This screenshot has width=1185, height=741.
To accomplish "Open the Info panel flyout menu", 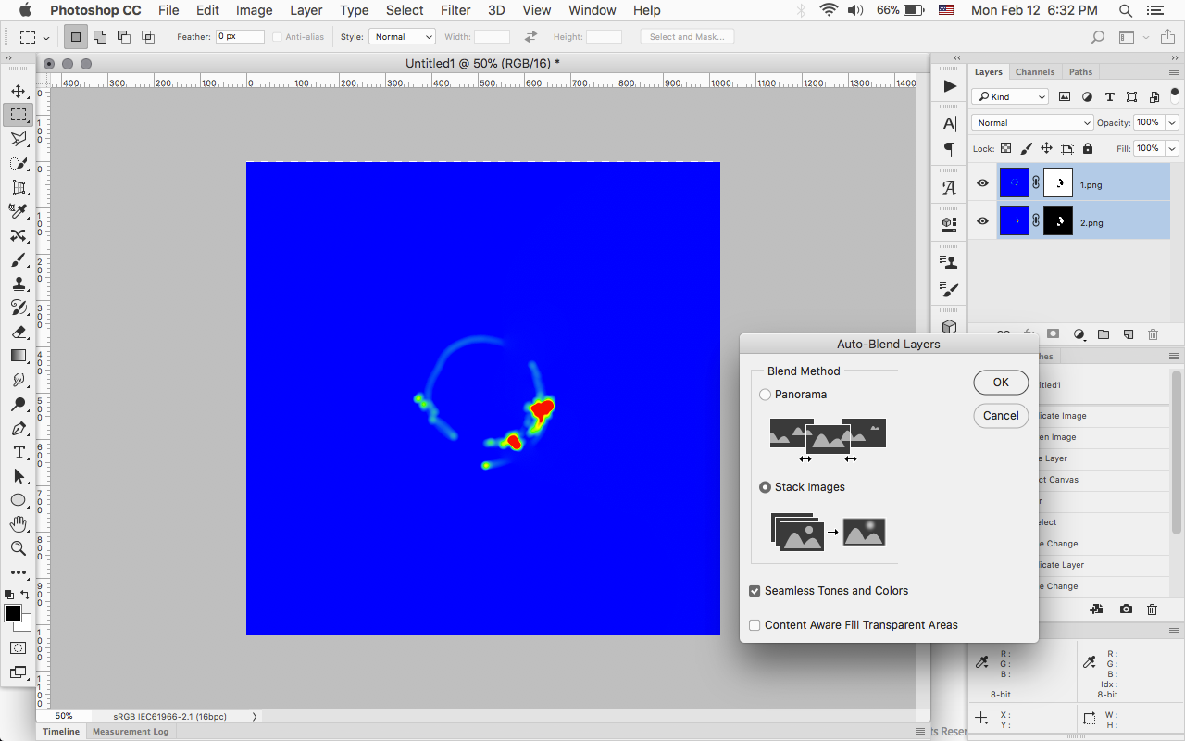I will [1173, 630].
